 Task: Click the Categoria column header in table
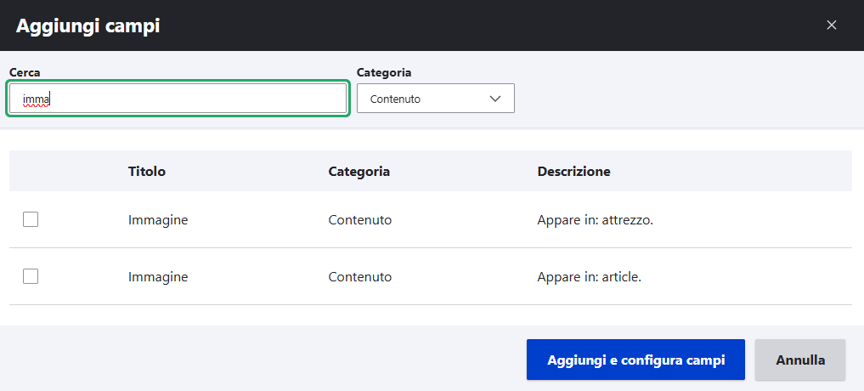(359, 172)
